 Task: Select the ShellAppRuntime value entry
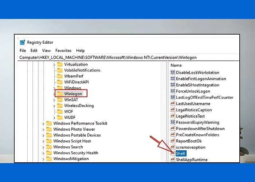tap(191, 159)
